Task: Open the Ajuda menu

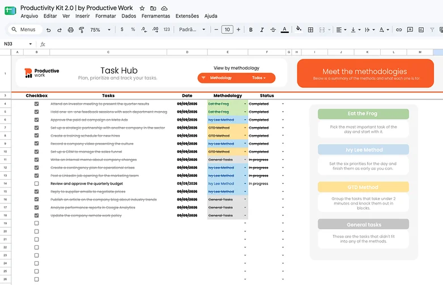Action: click(x=211, y=16)
